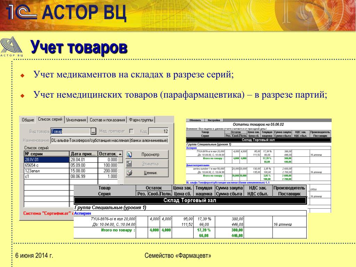Click date cell 05.09.00
This screenshot has width=356, height=267.
83,165
